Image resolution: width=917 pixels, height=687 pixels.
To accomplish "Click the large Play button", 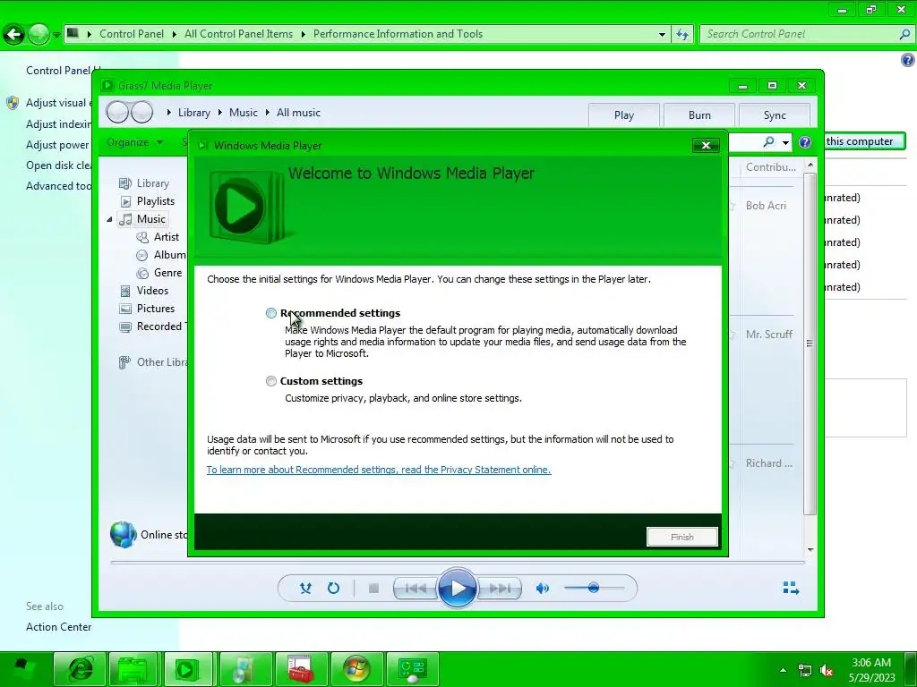I will (x=457, y=588).
